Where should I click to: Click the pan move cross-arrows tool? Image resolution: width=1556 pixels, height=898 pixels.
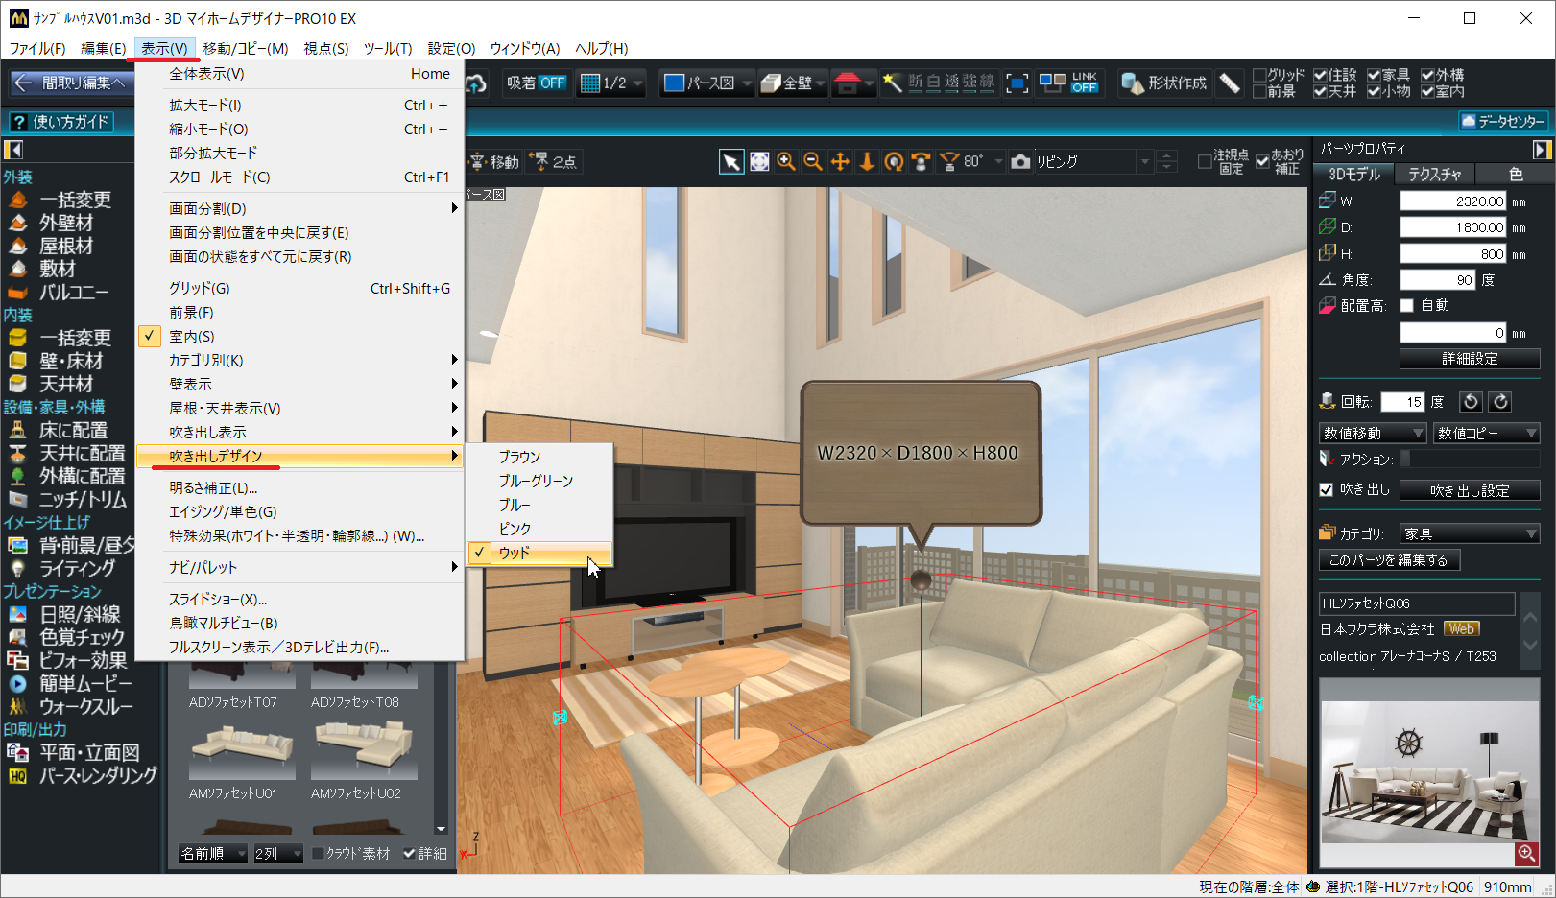pos(840,162)
